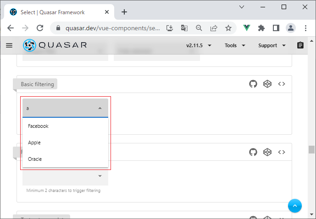Viewport: 316px width, 219px height.
Task: Collapse the Basic filtering select arrow
Action: coord(100,108)
